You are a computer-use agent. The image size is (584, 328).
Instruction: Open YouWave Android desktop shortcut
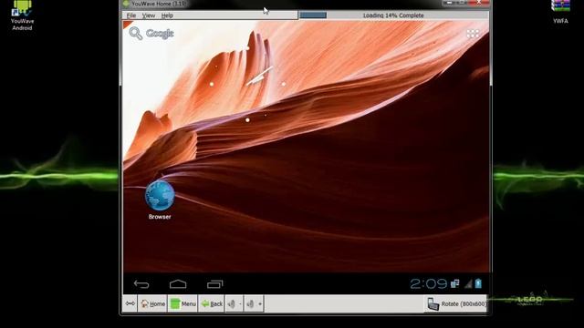22,15
